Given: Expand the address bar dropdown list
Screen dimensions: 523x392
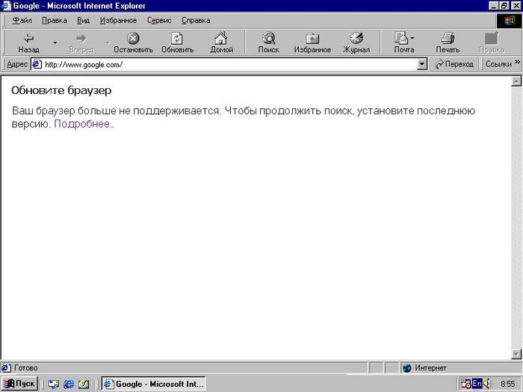Looking at the screenshot, I should click(x=421, y=64).
